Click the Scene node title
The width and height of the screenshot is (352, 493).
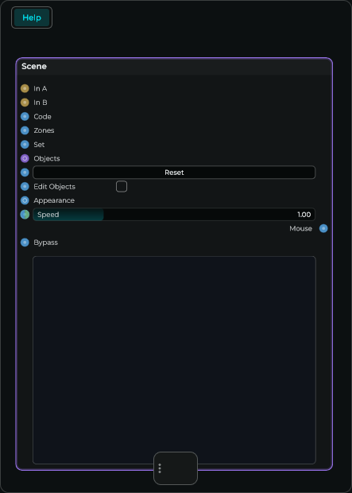tap(34, 66)
